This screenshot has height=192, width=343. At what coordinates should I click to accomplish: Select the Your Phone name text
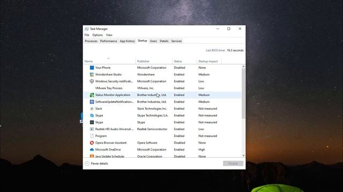tap(103, 68)
